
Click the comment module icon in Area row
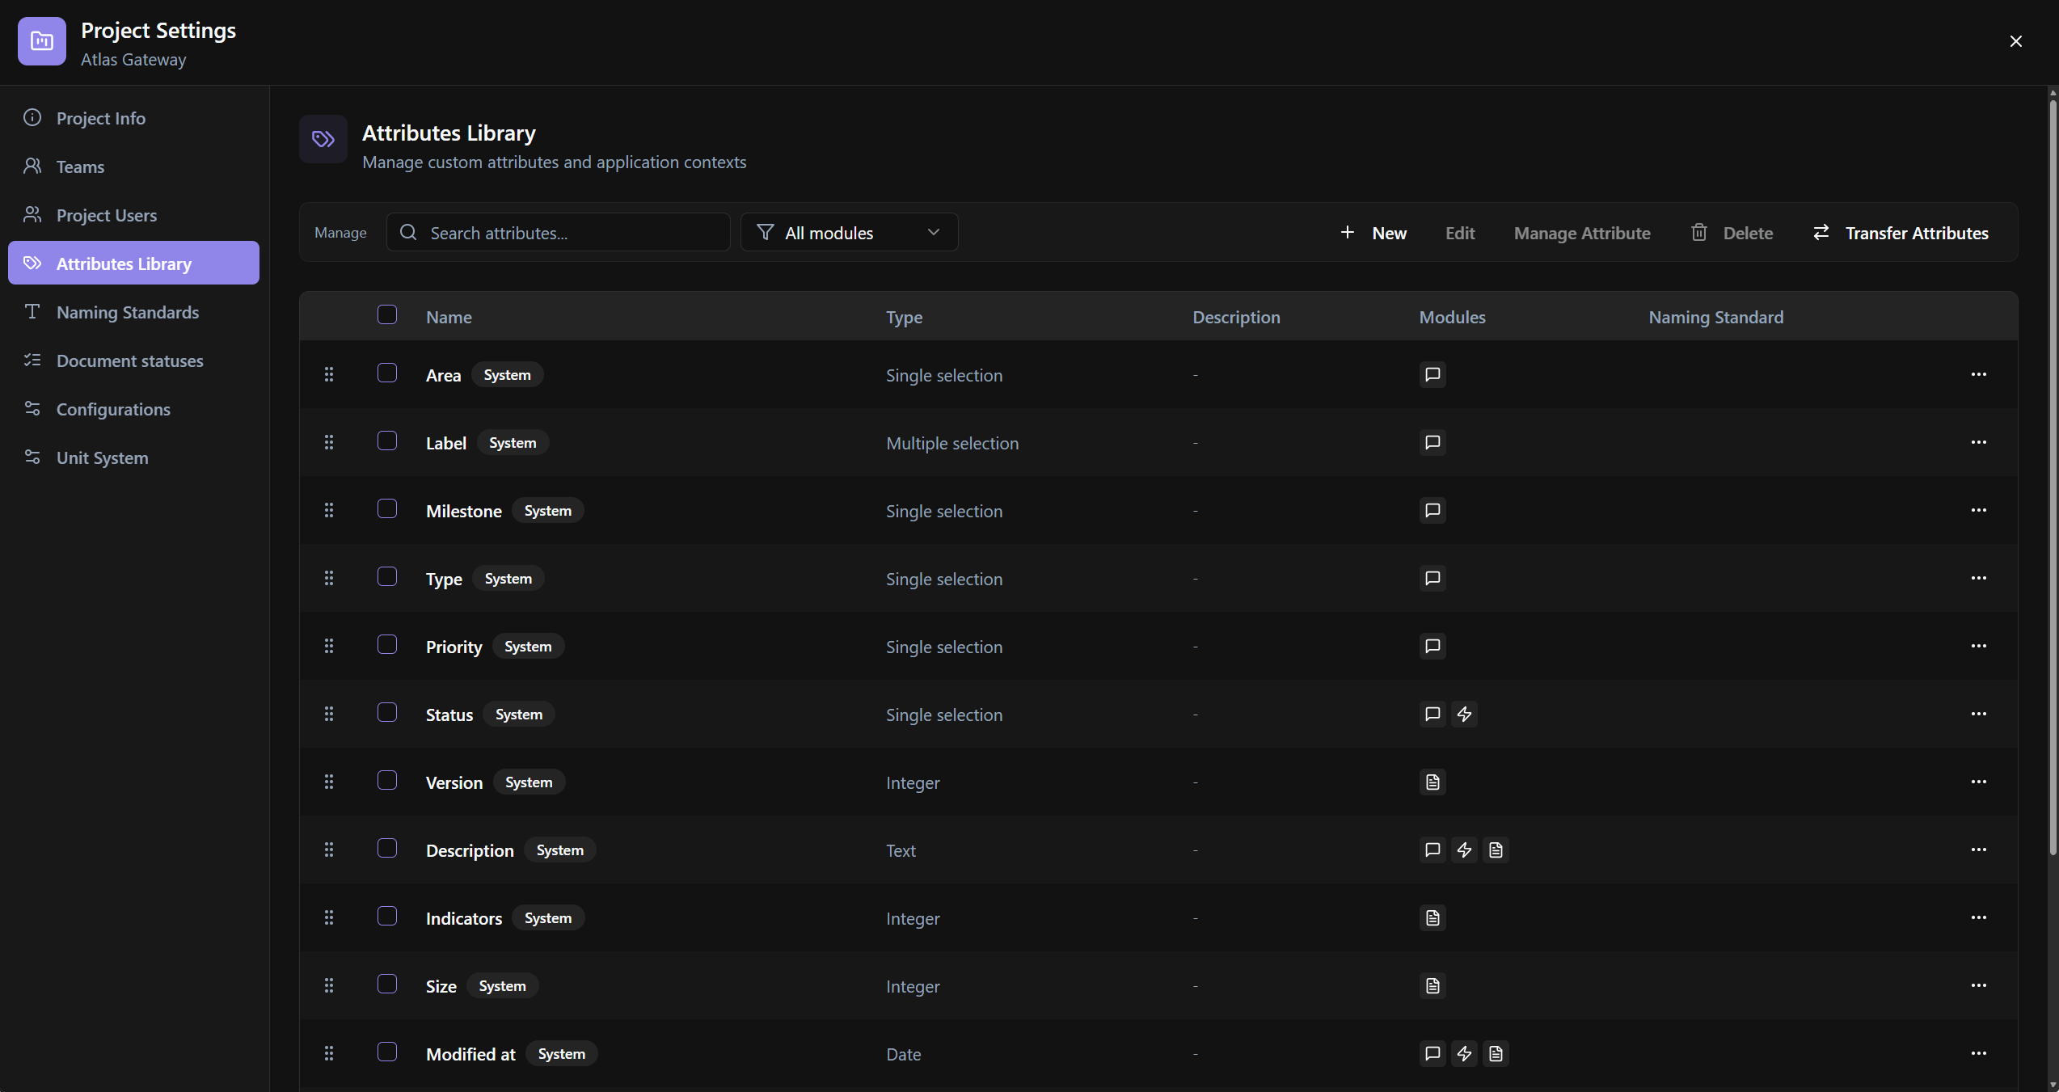(1432, 374)
